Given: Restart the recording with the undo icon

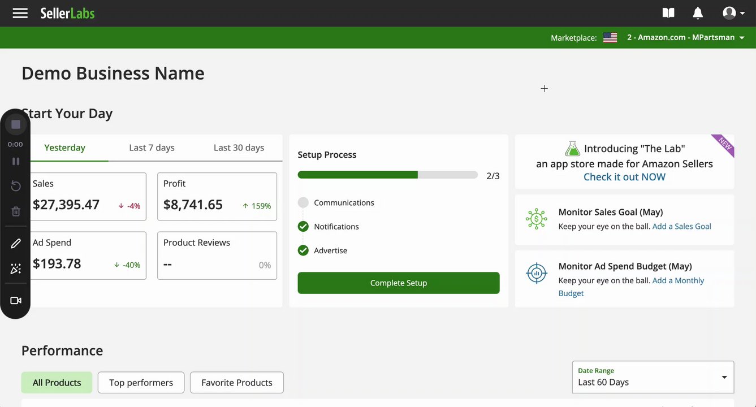Looking at the screenshot, I should click(16, 186).
